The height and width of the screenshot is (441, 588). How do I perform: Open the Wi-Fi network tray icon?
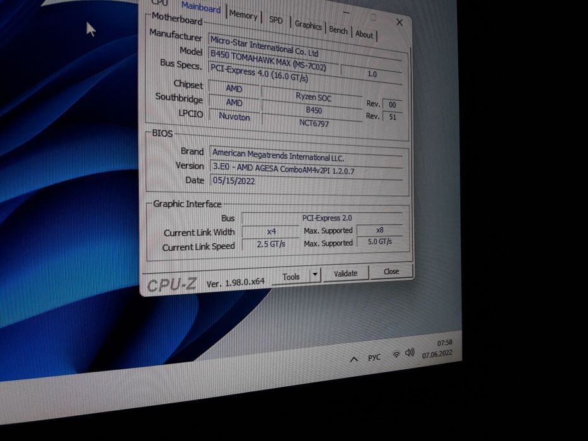396,354
